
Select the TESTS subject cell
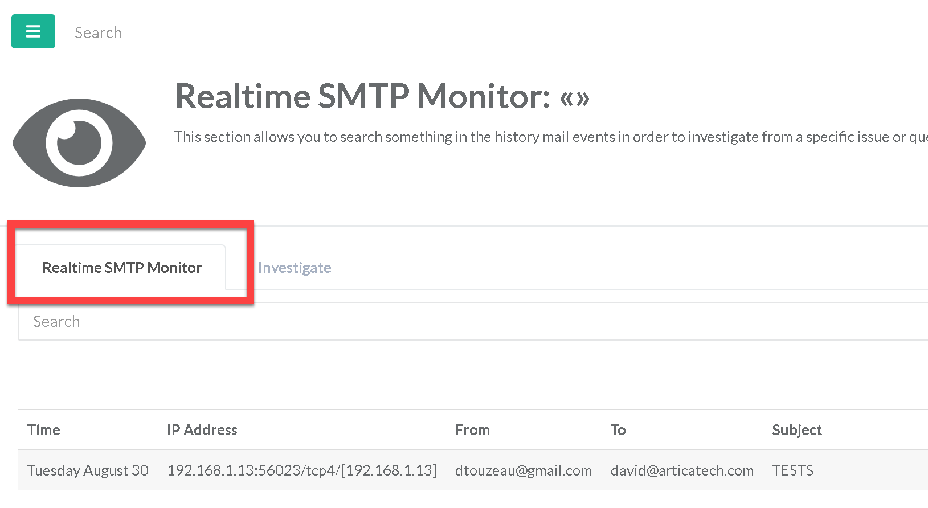(x=792, y=470)
